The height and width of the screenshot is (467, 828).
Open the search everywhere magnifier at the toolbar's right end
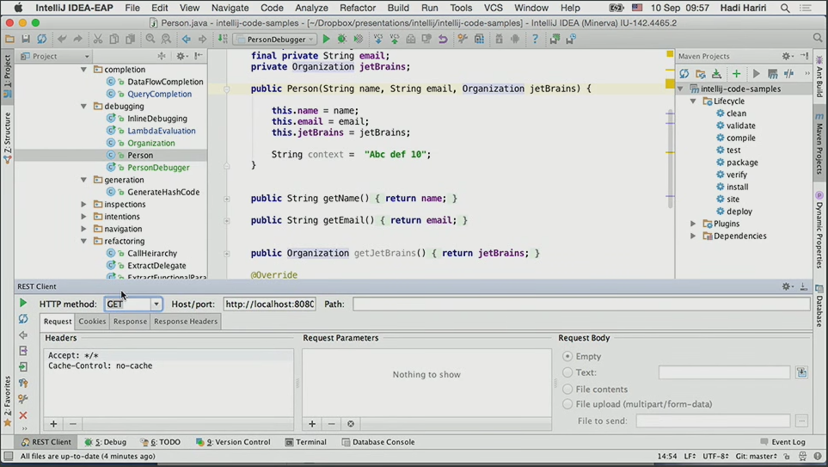click(x=818, y=38)
